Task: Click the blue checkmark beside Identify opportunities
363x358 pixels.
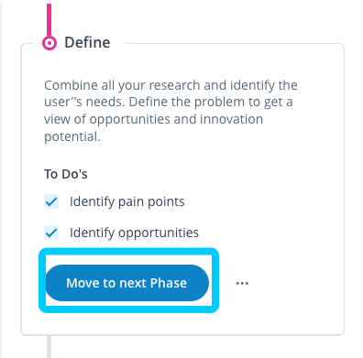Action: 51,233
